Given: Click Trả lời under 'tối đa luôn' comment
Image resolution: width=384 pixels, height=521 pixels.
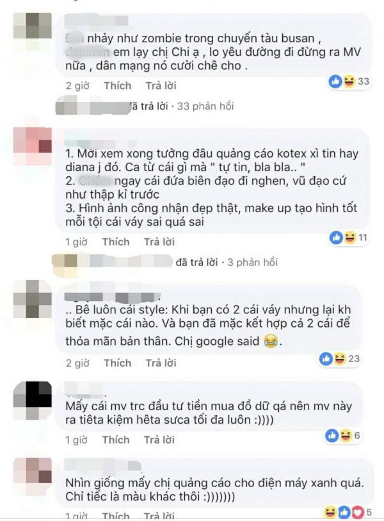Looking at the screenshot, I should [x=159, y=440].
